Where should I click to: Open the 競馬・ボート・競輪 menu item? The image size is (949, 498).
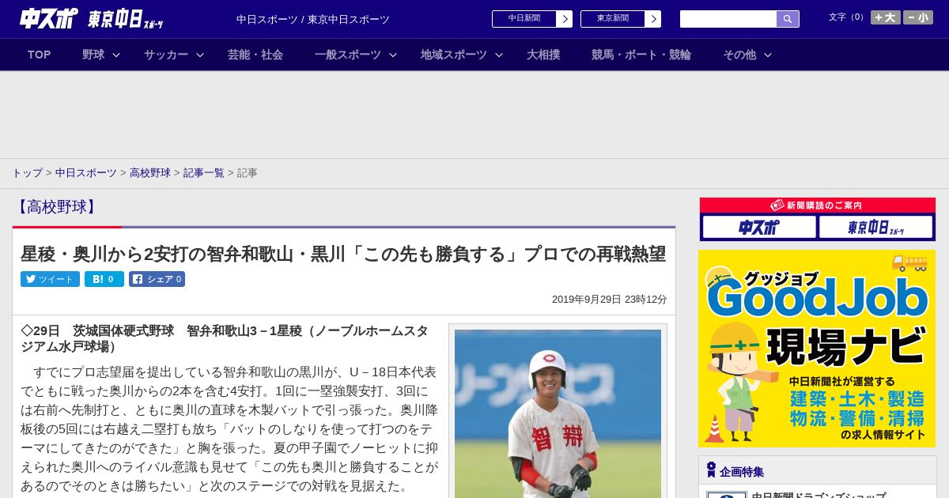point(641,55)
